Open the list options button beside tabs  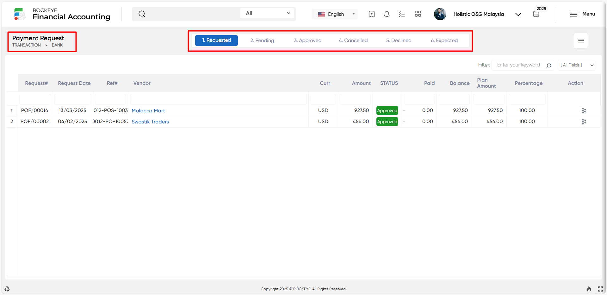click(581, 41)
